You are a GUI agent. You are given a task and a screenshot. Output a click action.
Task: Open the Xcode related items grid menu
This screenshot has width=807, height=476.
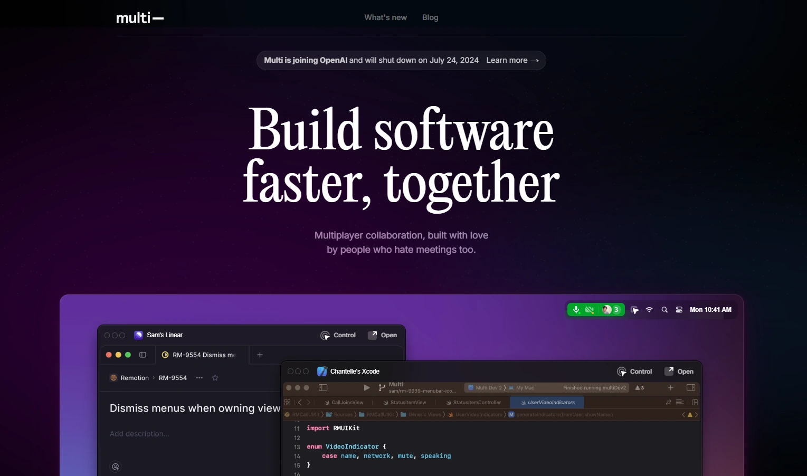click(x=288, y=403)
